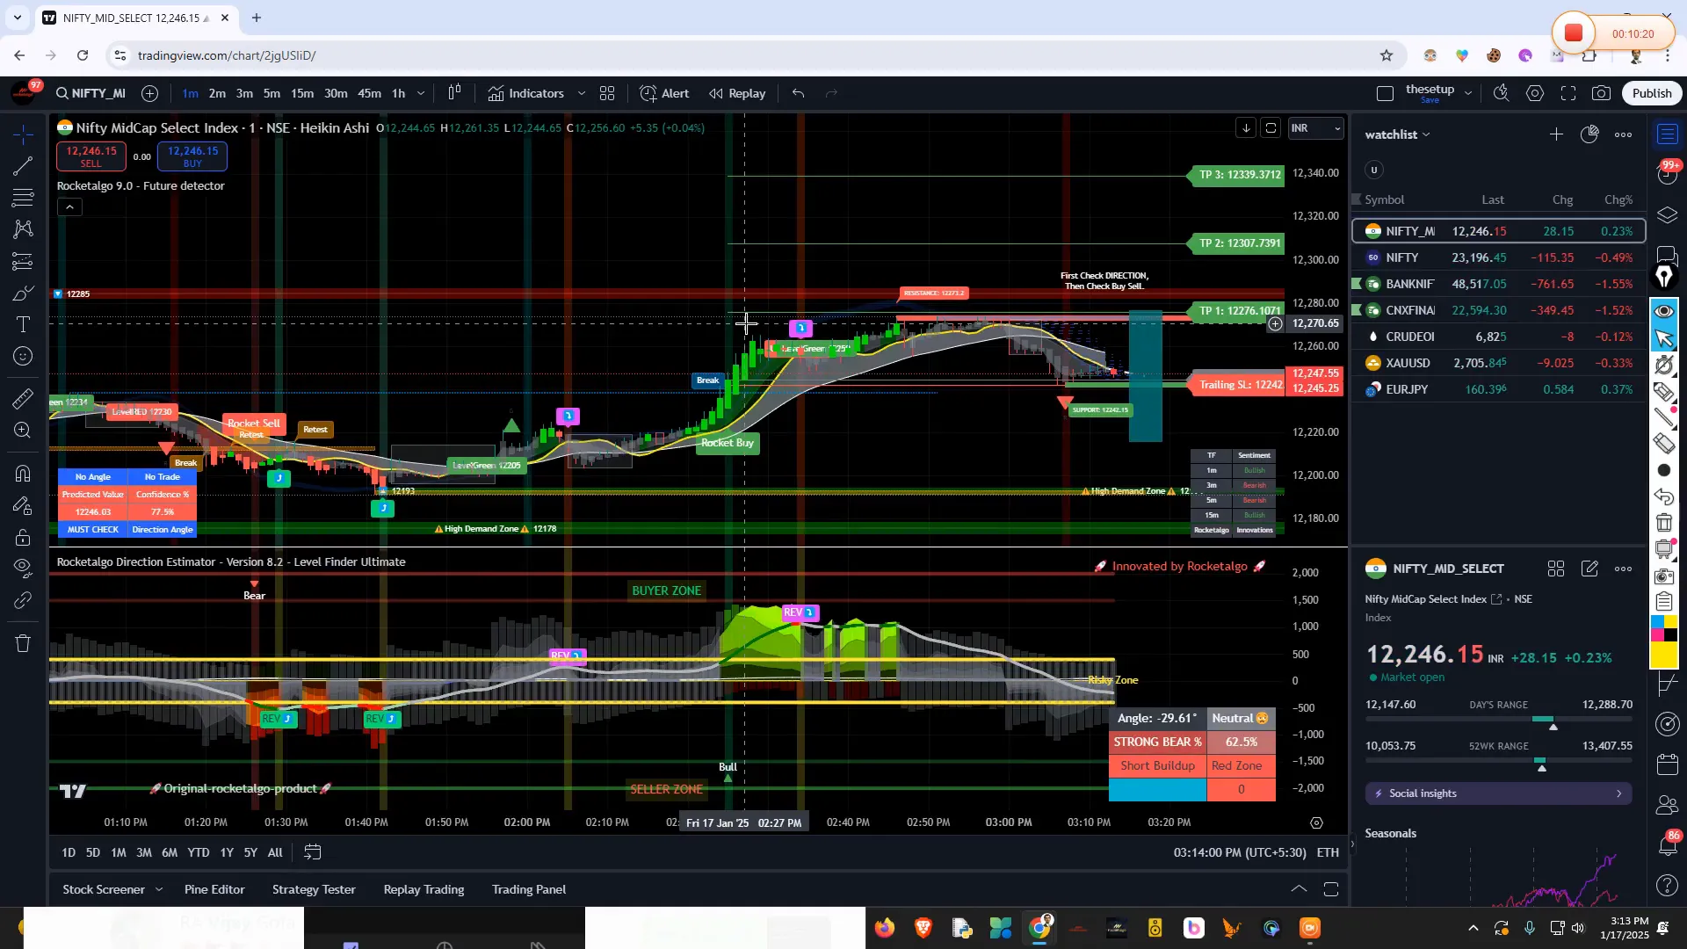Switch to the Pine Editor tab

point(214,889)
